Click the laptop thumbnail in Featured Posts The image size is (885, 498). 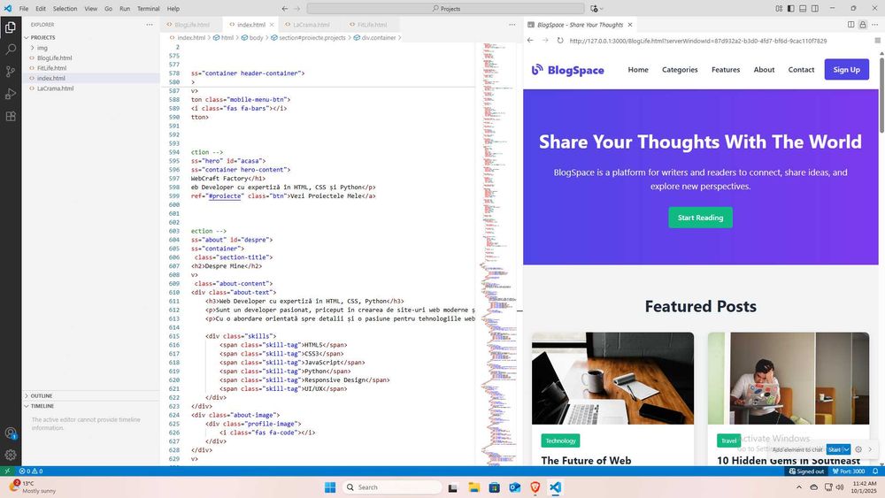coord(612,378)
